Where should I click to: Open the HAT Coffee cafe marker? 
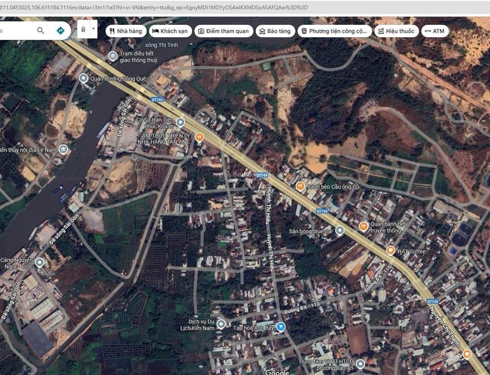click(x=390, y=250)
